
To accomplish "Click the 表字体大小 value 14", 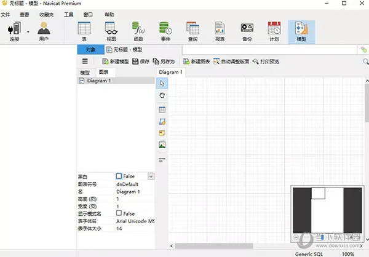I will pyautogui.click(x=119, y=228).
